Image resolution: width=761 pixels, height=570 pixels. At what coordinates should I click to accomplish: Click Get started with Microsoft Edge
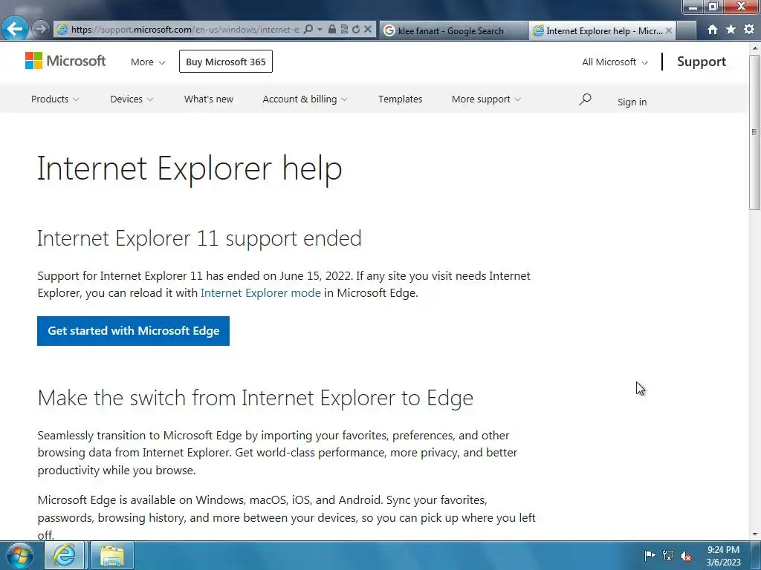click(x=134, y=330)
